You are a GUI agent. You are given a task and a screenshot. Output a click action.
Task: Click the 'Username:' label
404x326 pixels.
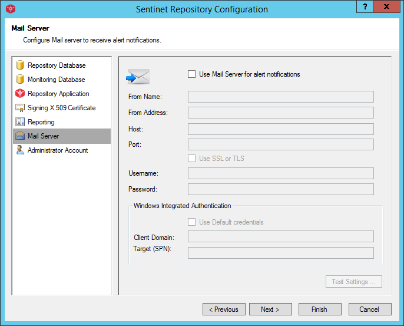coord(143,173)
